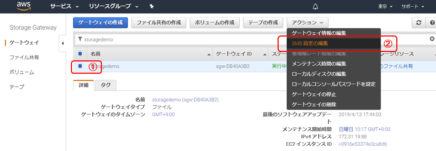Click テープの作成 button
Screen dimensions: 436x151
[263, 22]
